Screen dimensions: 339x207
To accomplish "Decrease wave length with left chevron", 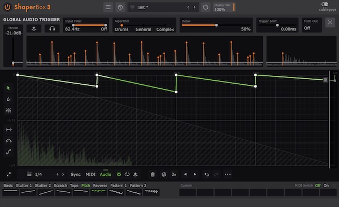I will 57,174.
